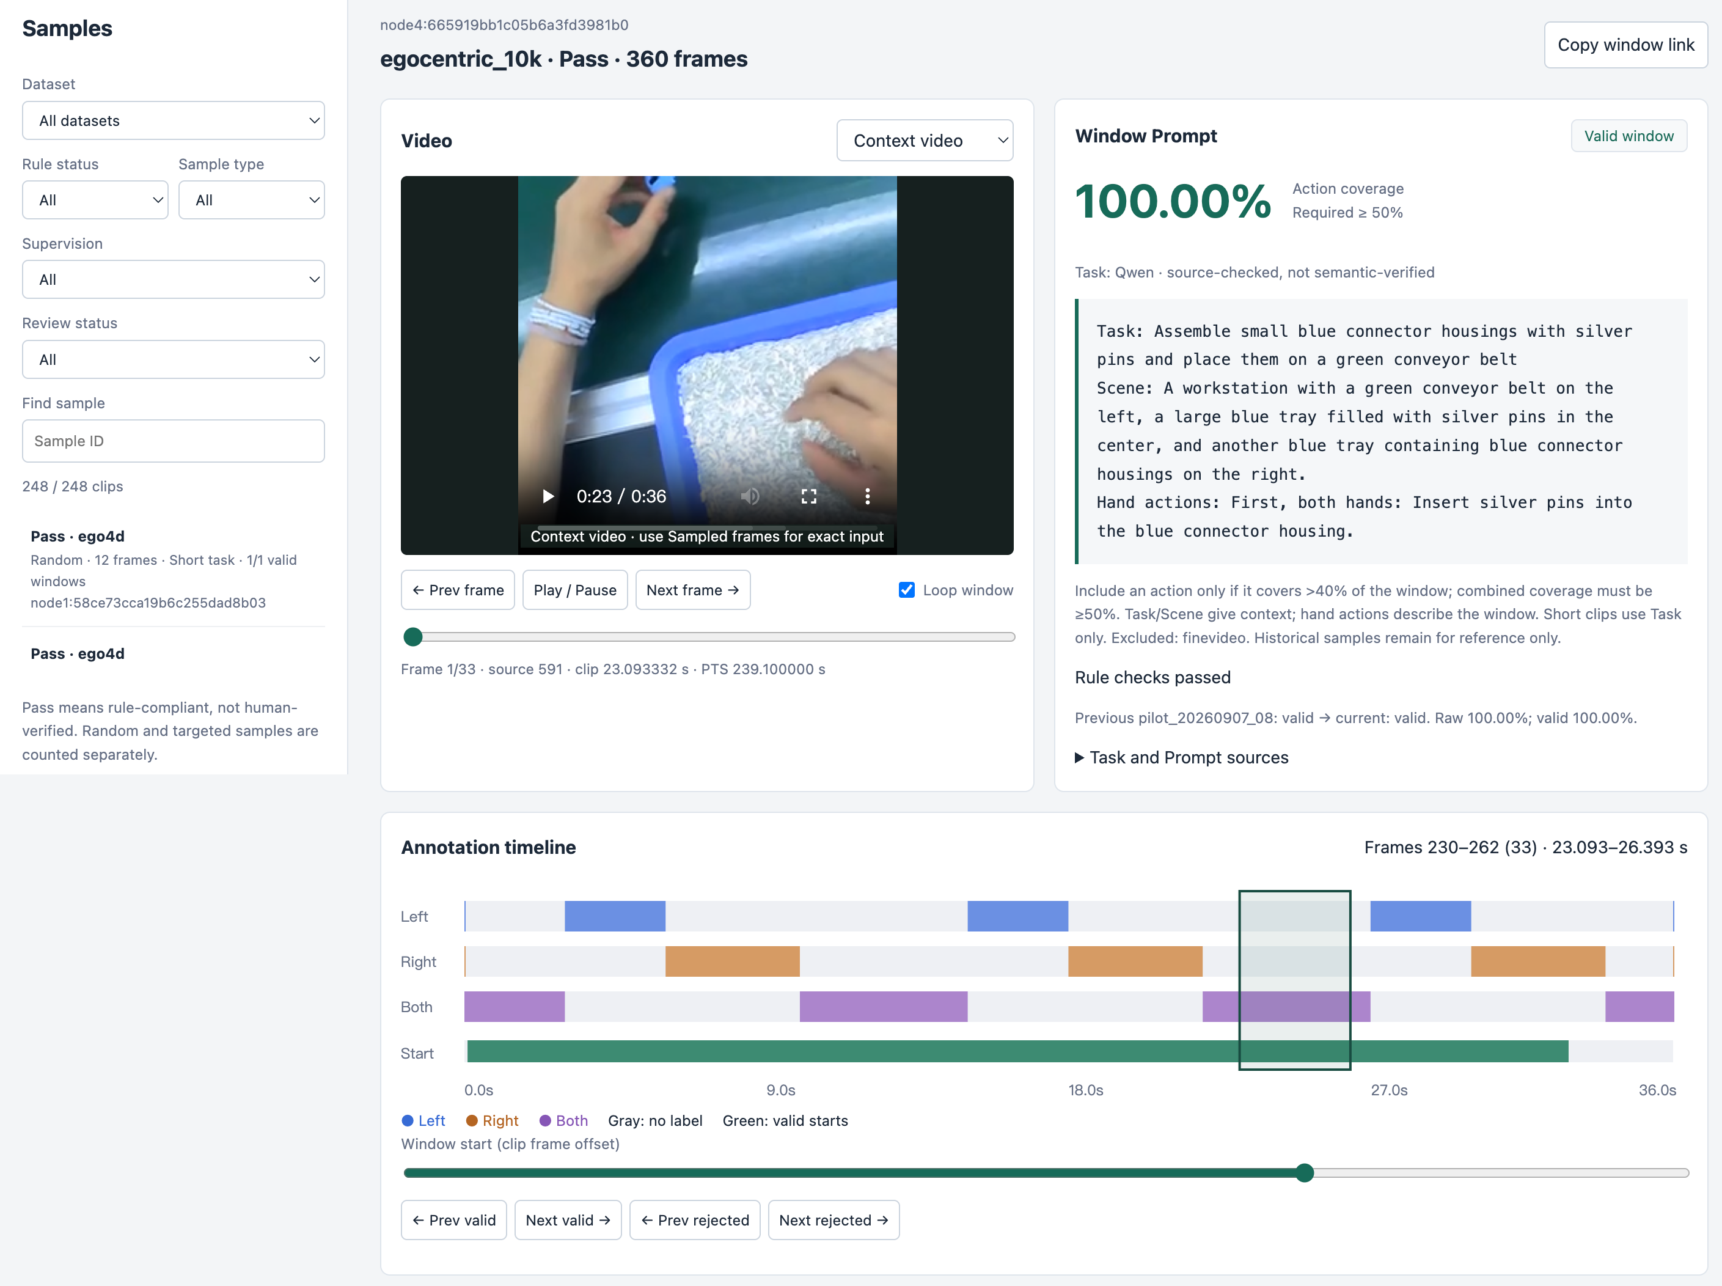The height and width of the screenshot is (1286, 1722).
Task: Click the node4 sample ID text
Action: (x=504, y=25)
